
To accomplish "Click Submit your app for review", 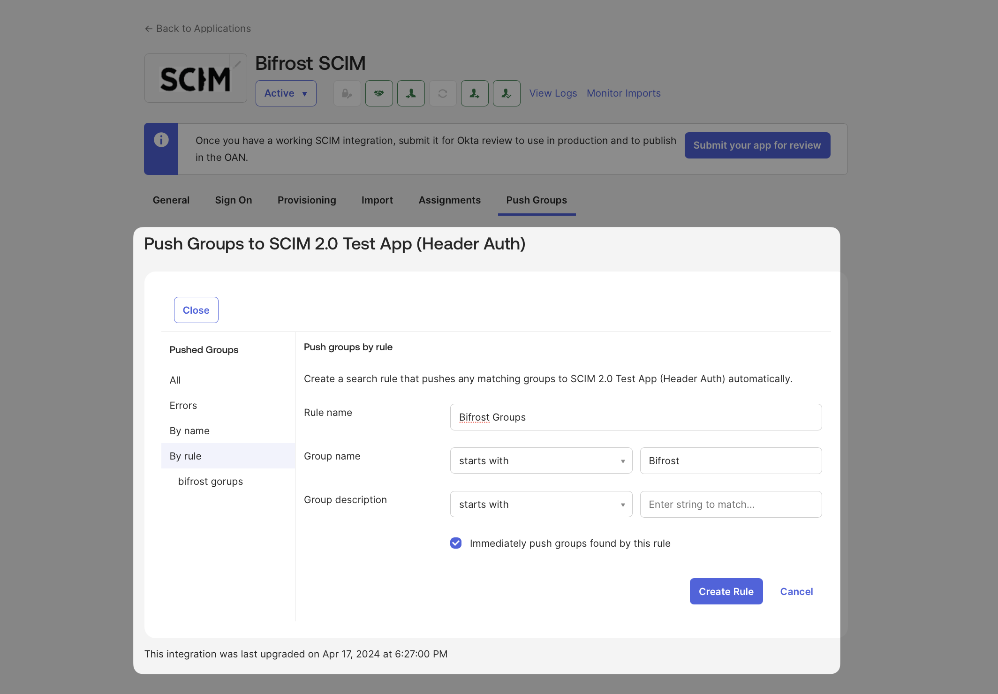I will click(757, 145).
